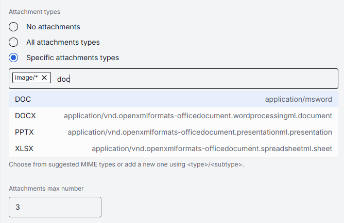Click the wordprocessingml.document MIME type text
Viewport: 344px width, 223px height.
coord(198,116)
